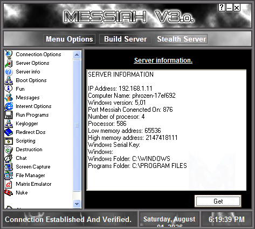Choose the Fun list entry

(20, 89)
